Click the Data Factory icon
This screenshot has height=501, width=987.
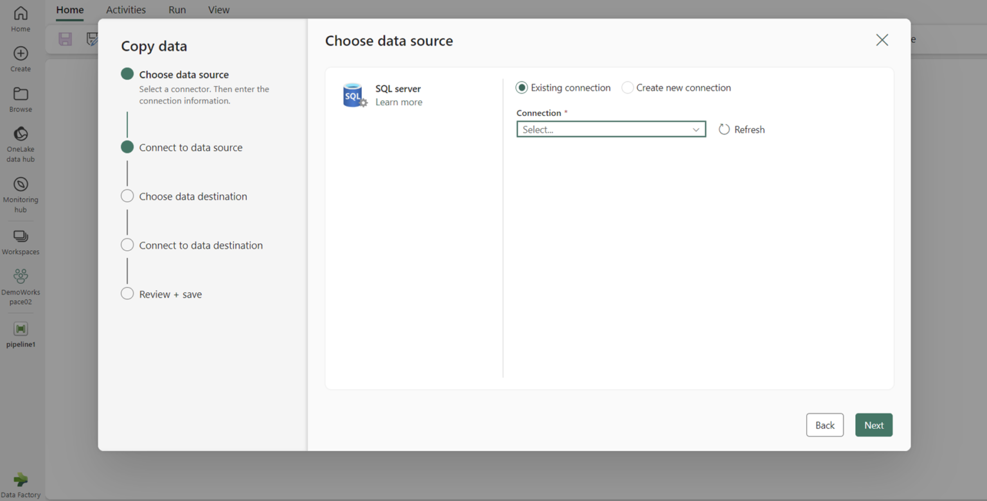[21, 480]
